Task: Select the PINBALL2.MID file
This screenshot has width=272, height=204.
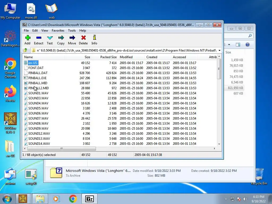Action: 39,88
